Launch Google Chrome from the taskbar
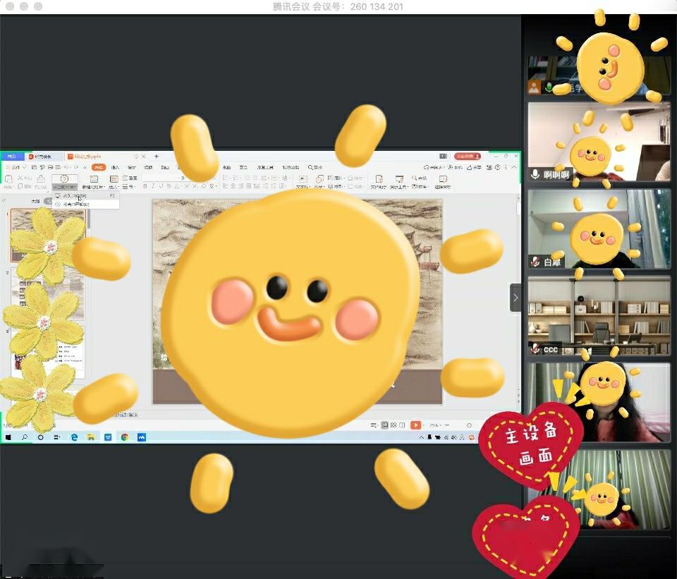Screen dimensions: 677x579 pyautogui.click(x=125, y=437)
